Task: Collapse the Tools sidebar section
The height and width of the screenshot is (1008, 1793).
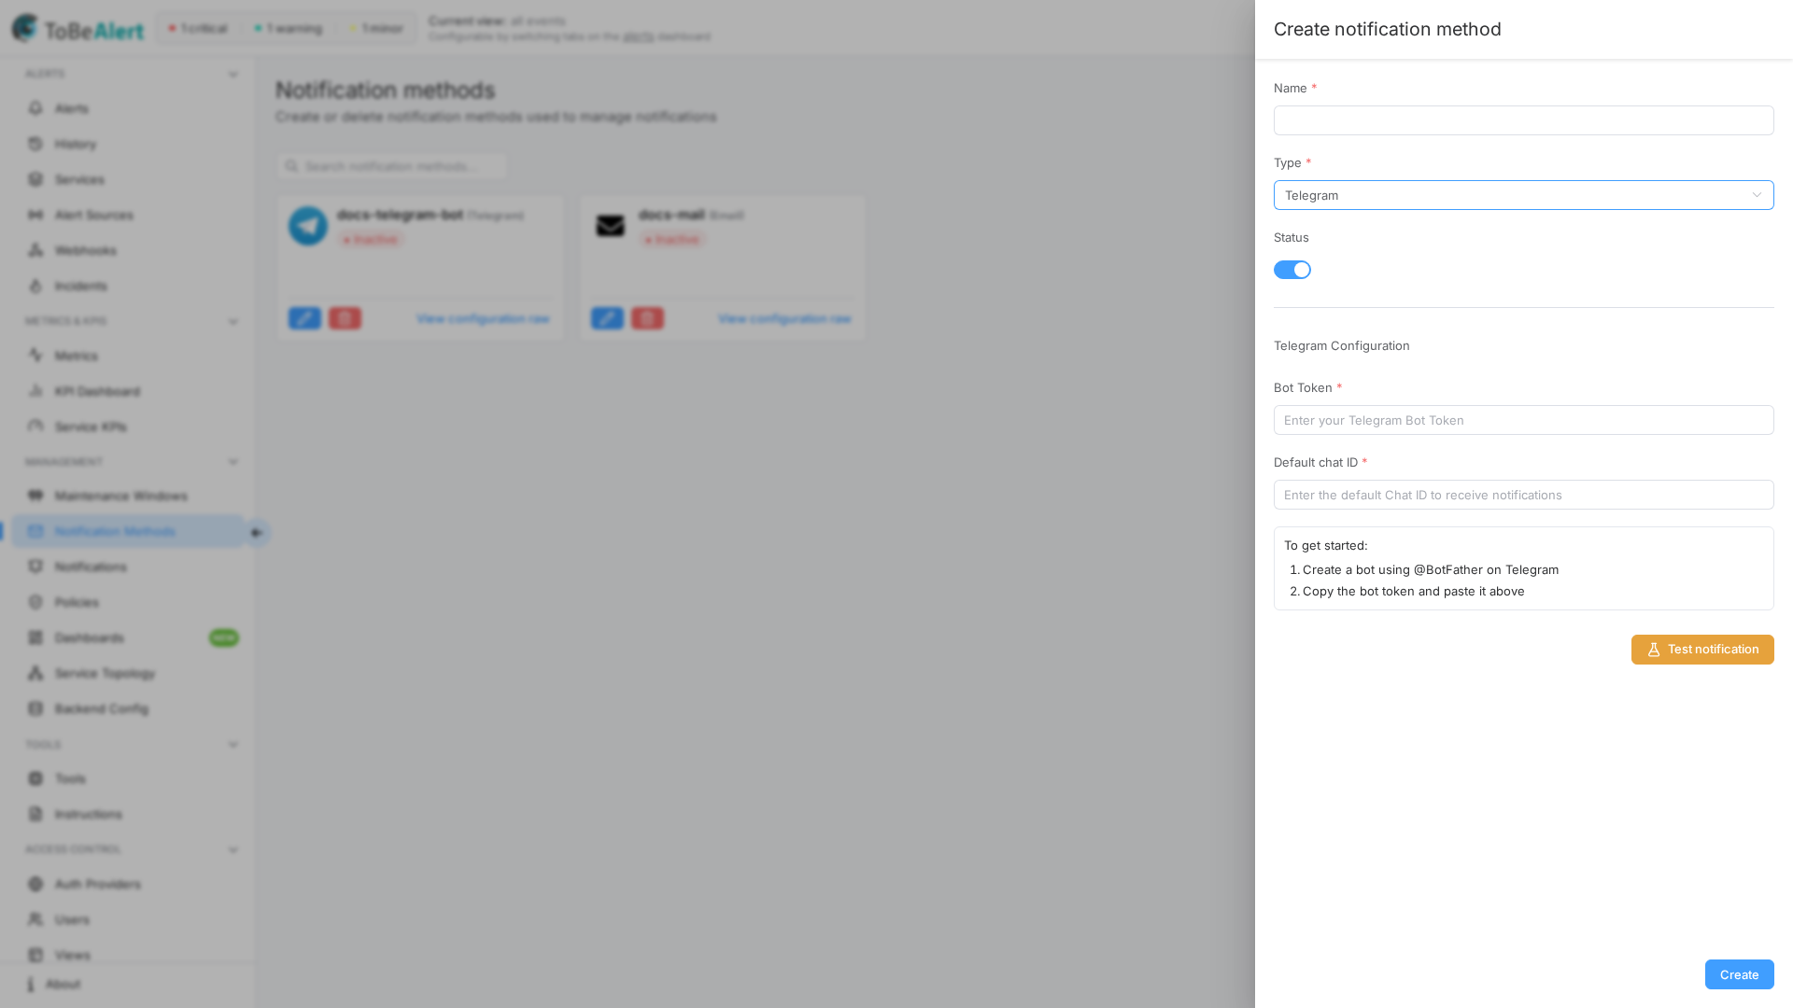Action: (x=233, y=745)
